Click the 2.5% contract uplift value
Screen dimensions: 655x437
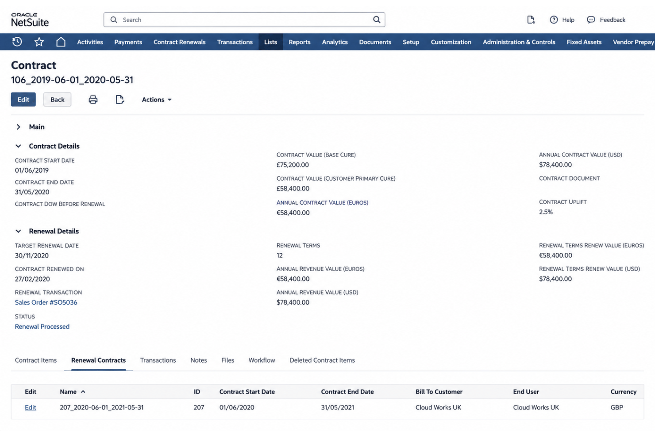pyautogui.click(x=546, y=212)
